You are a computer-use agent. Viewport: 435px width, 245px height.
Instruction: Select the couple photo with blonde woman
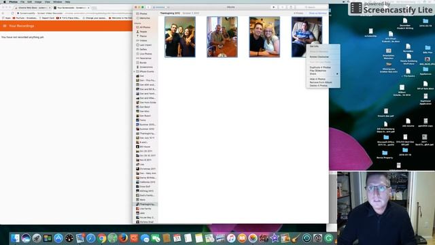pos(264,37)
